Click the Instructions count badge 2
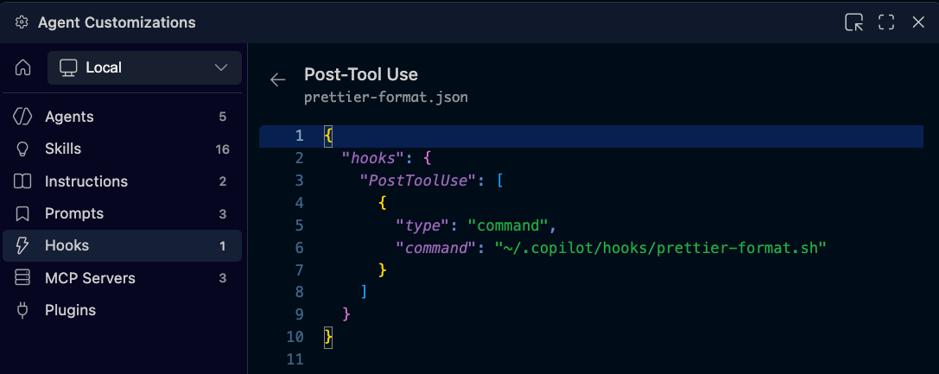This screenshot has height=374, width=939. point(223,181)
